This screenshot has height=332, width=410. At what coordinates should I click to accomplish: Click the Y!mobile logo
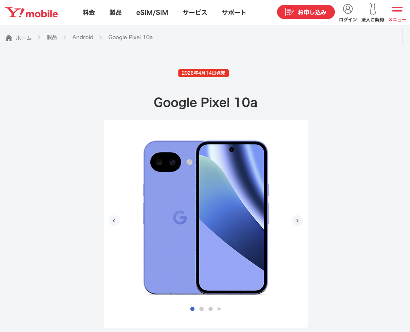pyautogui.click(x=31, y=12)
